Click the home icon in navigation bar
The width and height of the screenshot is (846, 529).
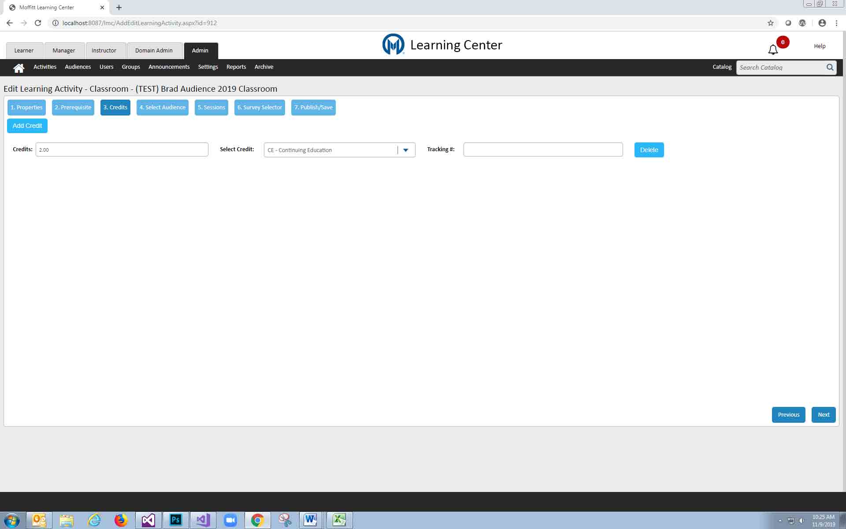pyautogui.click(x=19, y=67)
